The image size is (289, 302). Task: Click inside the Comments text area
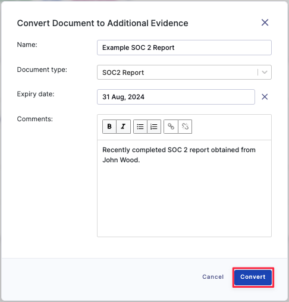184,188
